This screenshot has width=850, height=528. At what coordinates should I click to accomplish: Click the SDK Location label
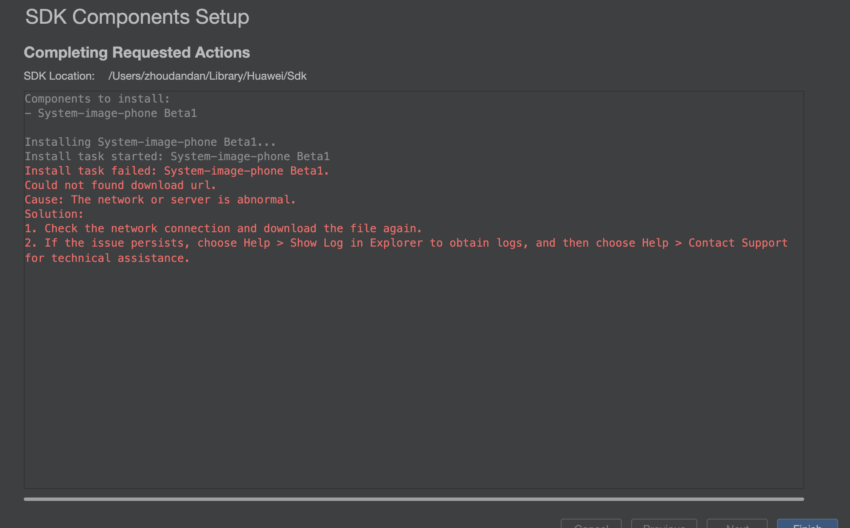click(x=59, y=76)
